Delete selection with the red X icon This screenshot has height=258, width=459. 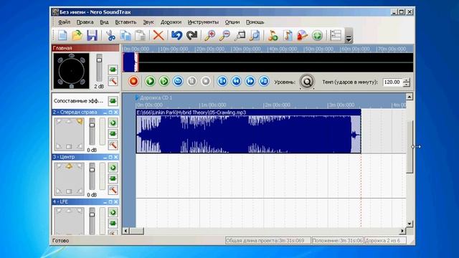click(158, 35)
